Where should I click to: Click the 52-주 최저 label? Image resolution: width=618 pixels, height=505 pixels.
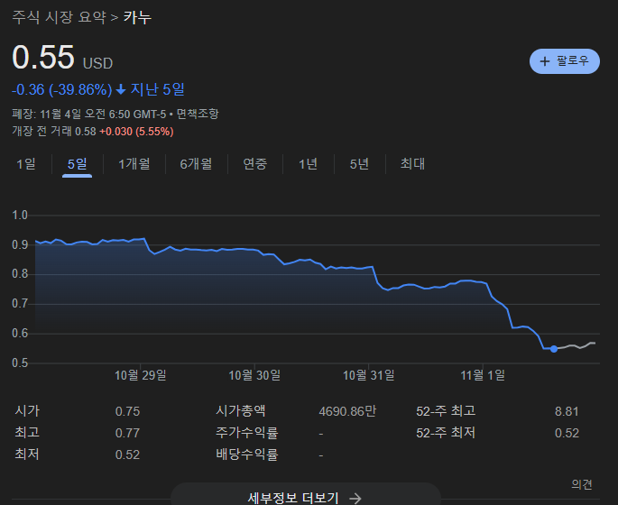click(446, 433)
